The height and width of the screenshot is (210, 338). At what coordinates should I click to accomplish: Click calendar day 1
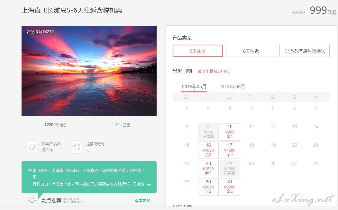(187, 108)
